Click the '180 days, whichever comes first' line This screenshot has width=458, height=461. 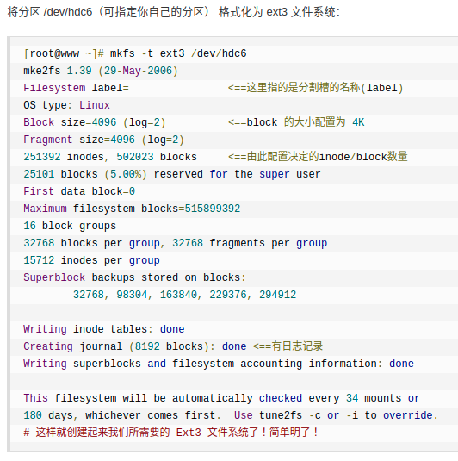pyautogui.click(x=231, y=415)
